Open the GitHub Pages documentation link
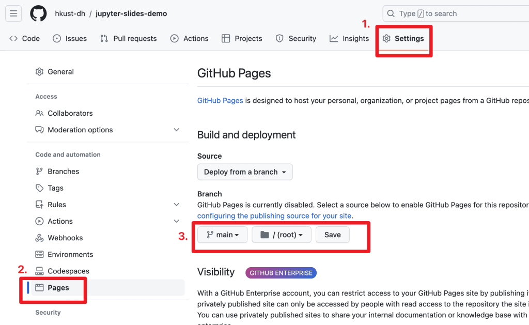Viewport: 529px width, 325px height. [x=220, y=100]
